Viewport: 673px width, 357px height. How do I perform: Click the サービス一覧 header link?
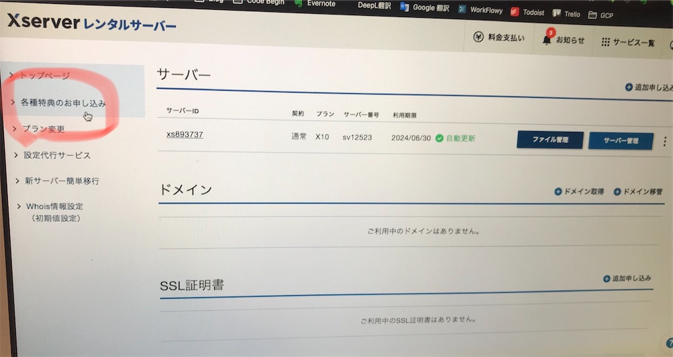pyautogui.click(x=634, y=43)
